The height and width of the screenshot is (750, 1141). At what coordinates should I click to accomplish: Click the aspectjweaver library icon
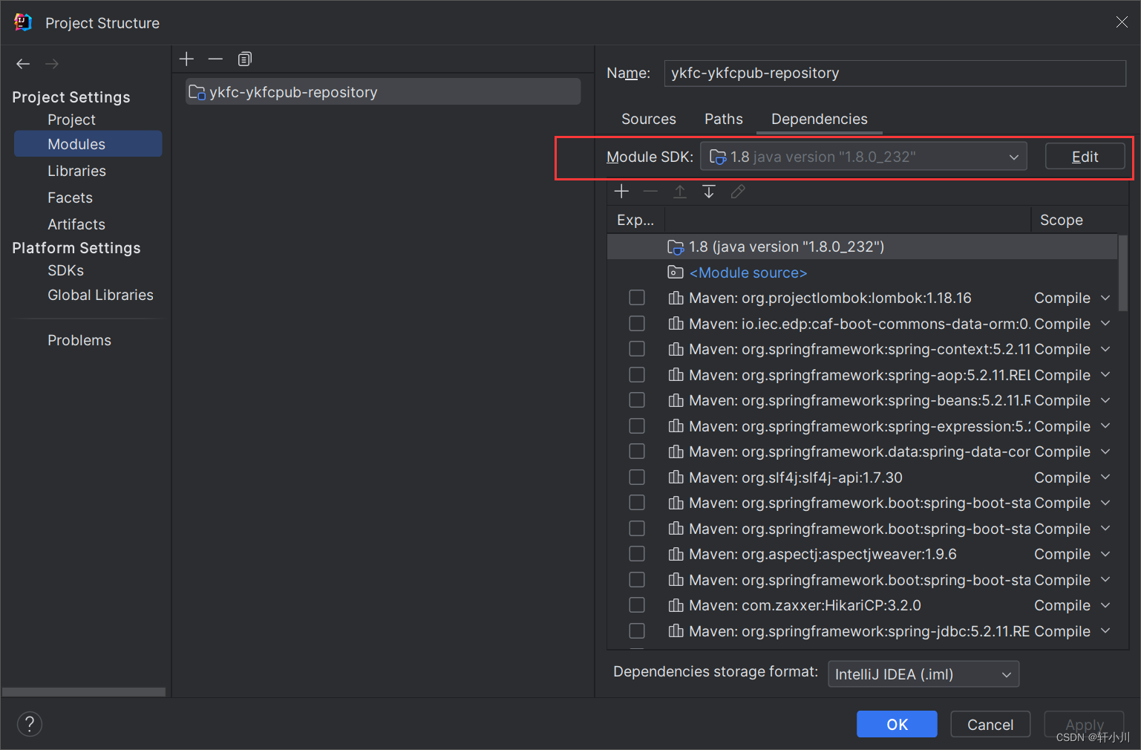[676, 554]
